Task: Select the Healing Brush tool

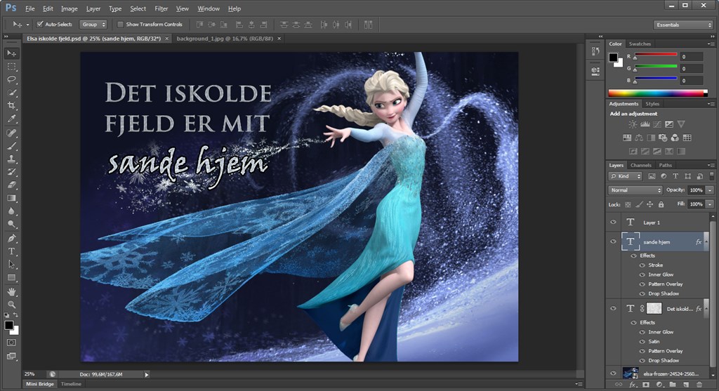Action: coord(11,133)
